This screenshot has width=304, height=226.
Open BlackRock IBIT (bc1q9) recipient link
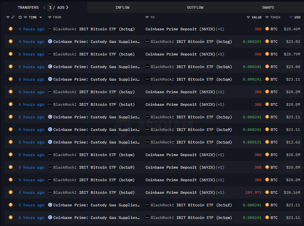click(x=191, y=130)
